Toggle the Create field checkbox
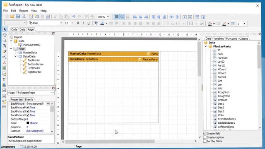The height and width of the screenshot is (149, 265). point(205,133)
